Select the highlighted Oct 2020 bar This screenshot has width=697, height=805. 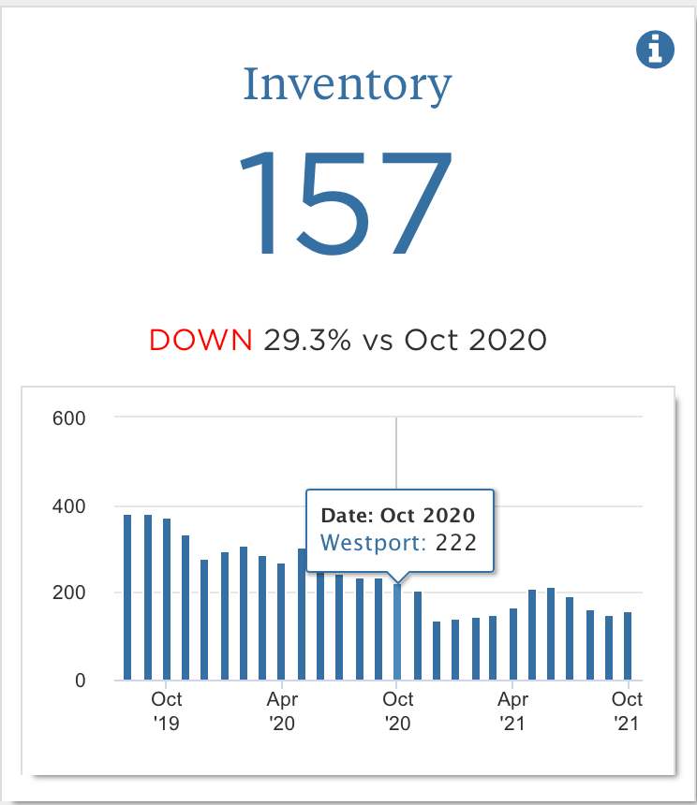[x=398, y=632]
